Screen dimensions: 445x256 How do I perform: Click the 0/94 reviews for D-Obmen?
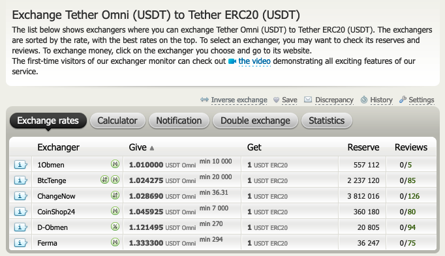[408, 227]
